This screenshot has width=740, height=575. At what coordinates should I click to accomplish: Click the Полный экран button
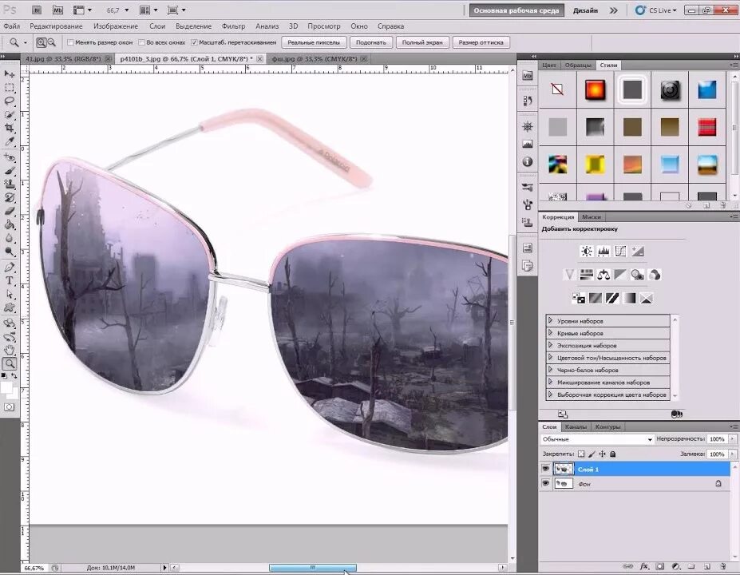click(x=422, y=42)
